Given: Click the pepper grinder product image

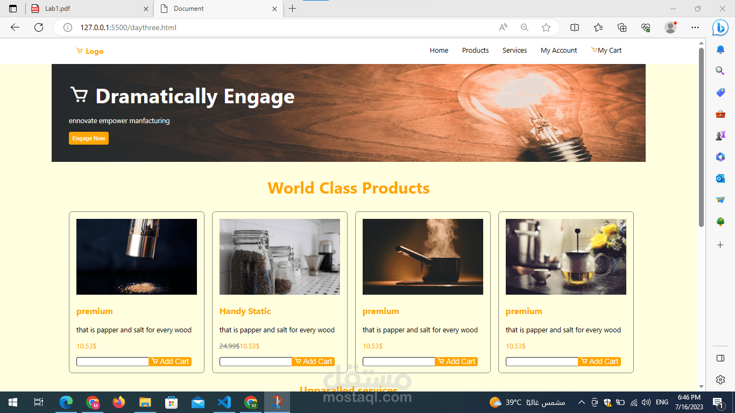Looking at the screenshot, I should (137, 257).
